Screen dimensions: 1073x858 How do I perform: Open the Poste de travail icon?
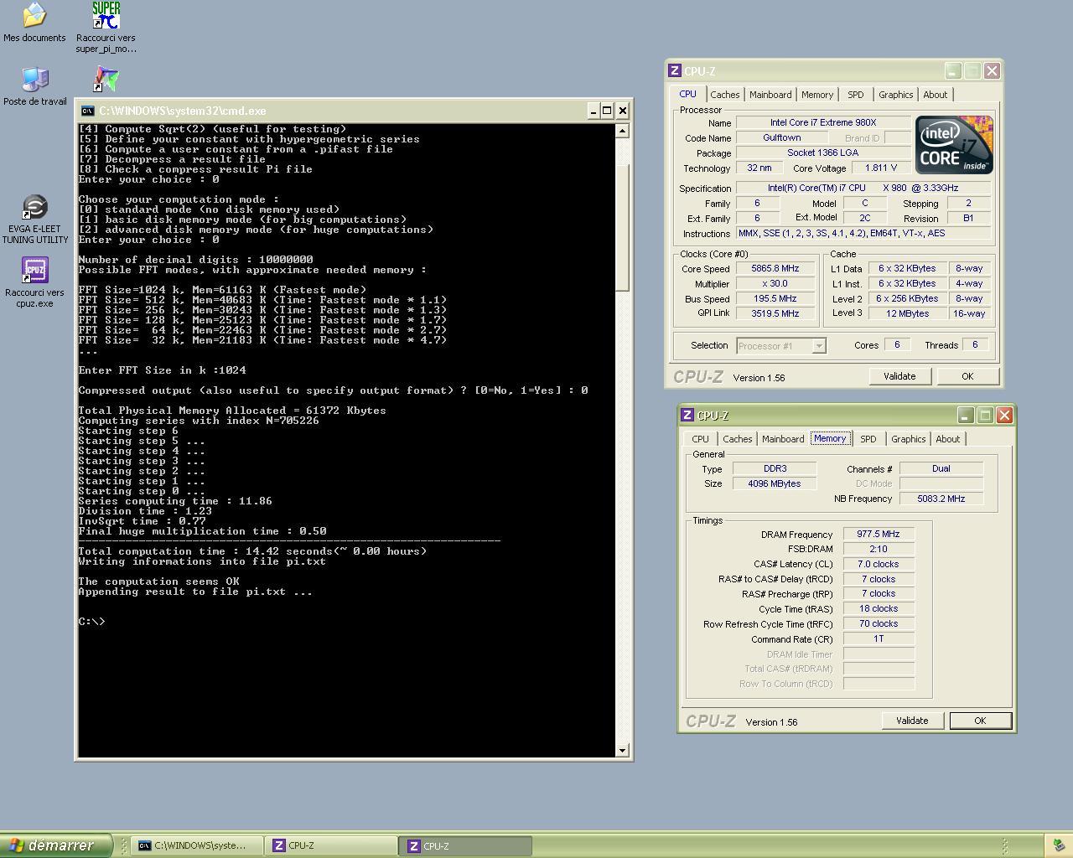(x=34, y=80)
